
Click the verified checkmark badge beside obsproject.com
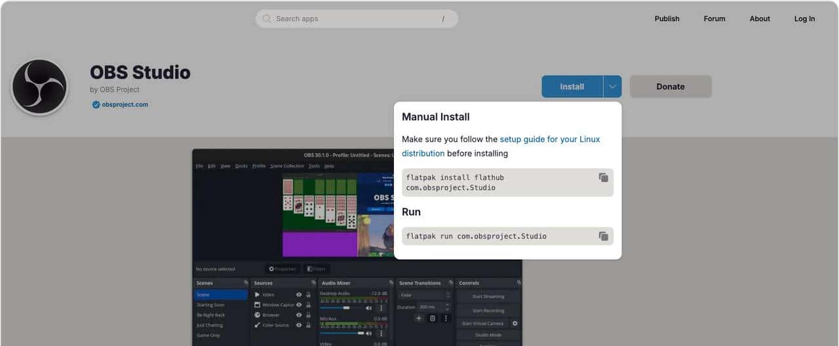click(96, 104)
